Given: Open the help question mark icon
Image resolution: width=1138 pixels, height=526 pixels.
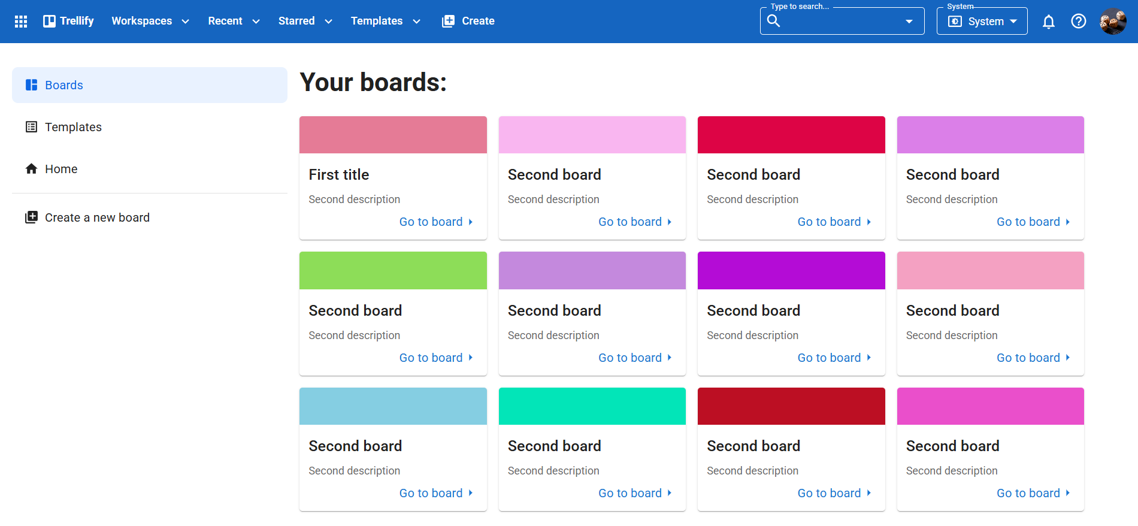Looking at the screenshot, I should 1078,22.
